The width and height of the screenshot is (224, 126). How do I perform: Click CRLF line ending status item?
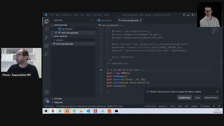pyautogui.click(x=180, y=106)
